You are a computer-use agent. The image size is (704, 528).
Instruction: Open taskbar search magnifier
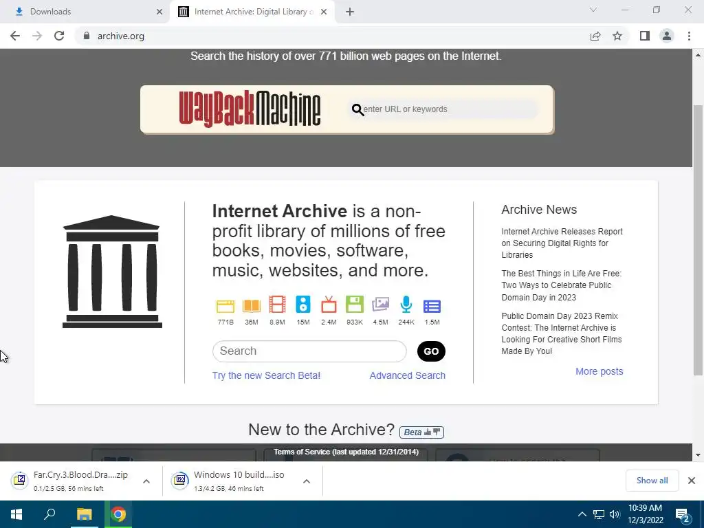[x=49, y=514]
